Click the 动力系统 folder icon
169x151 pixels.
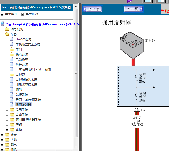7,29
